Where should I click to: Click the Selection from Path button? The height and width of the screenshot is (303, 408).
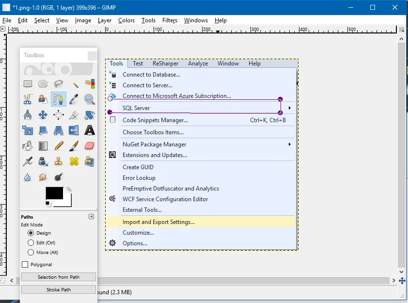coord(59,277)
